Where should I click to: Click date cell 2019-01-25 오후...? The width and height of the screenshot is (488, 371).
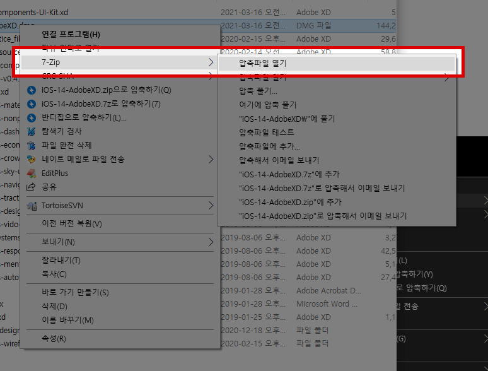253,317
